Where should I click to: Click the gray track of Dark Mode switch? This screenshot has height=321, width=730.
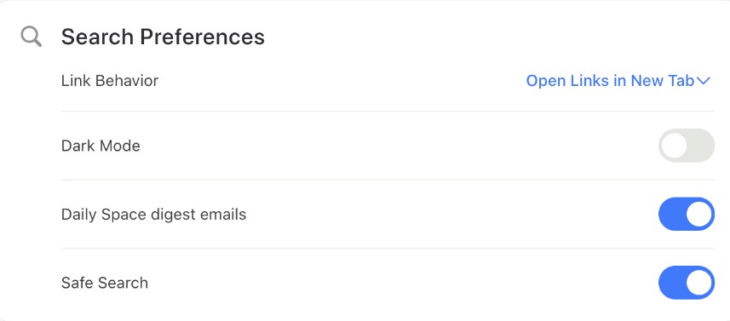pos(701,146)
